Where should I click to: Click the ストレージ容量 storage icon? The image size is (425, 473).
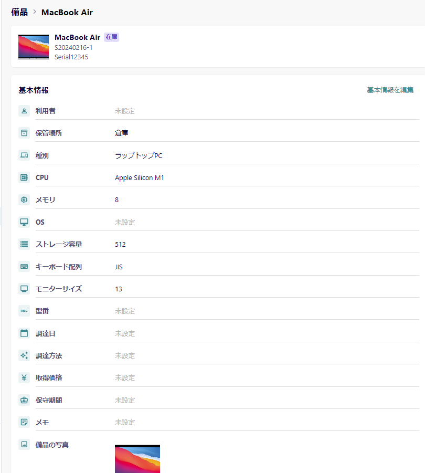tap(24, 244)
